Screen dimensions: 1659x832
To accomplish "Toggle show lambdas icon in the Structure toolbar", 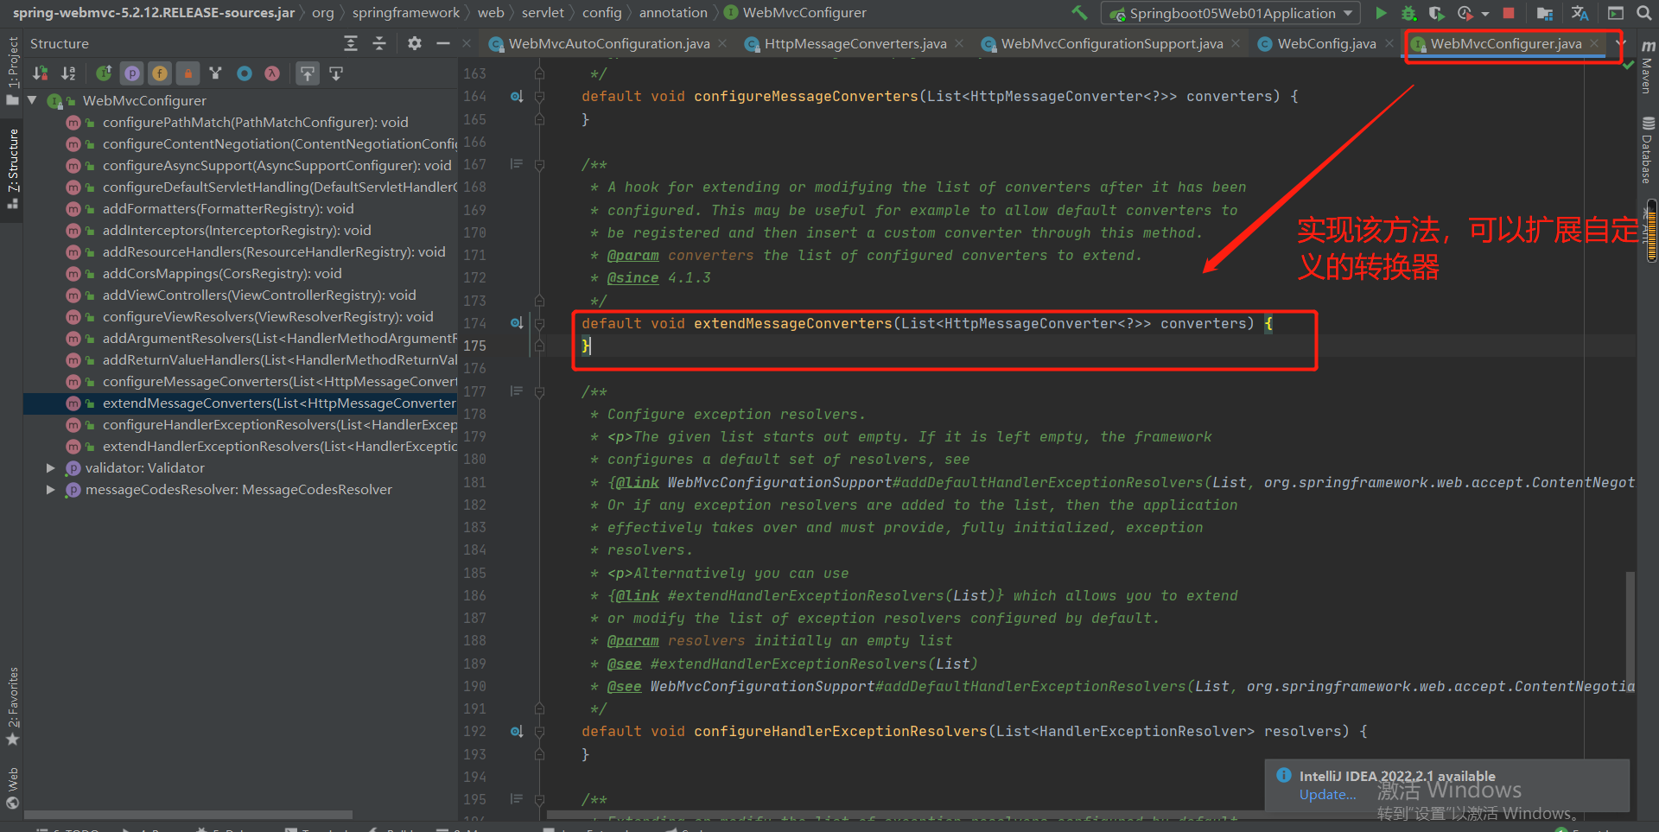I will [x=272, y=73].
